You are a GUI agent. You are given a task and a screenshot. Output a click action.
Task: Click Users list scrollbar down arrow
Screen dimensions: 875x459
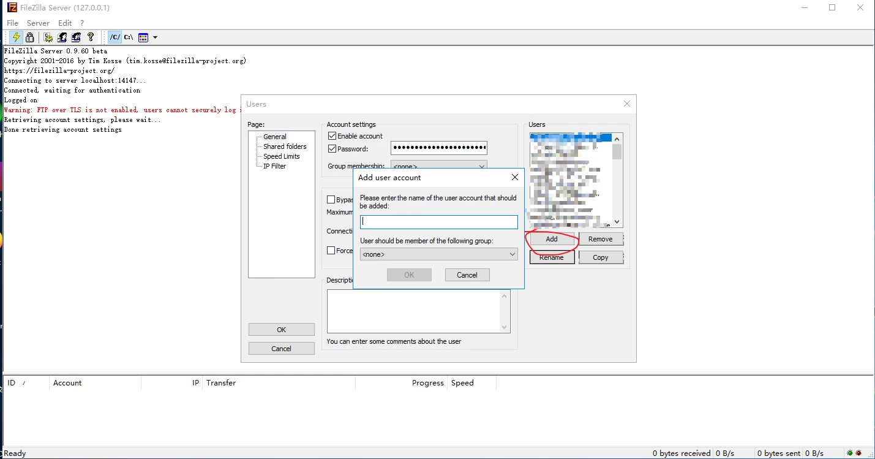pyautogui.click(x=617, y=222)
